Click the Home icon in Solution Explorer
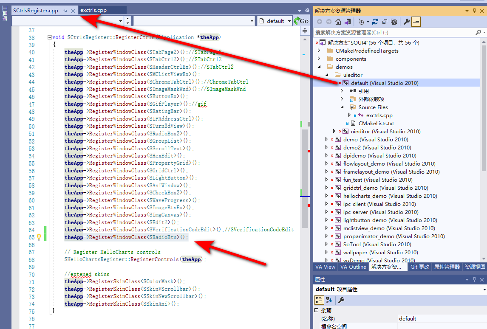Image resolution: width=487 pixels, height=329 pixels. tap(338, 22)
